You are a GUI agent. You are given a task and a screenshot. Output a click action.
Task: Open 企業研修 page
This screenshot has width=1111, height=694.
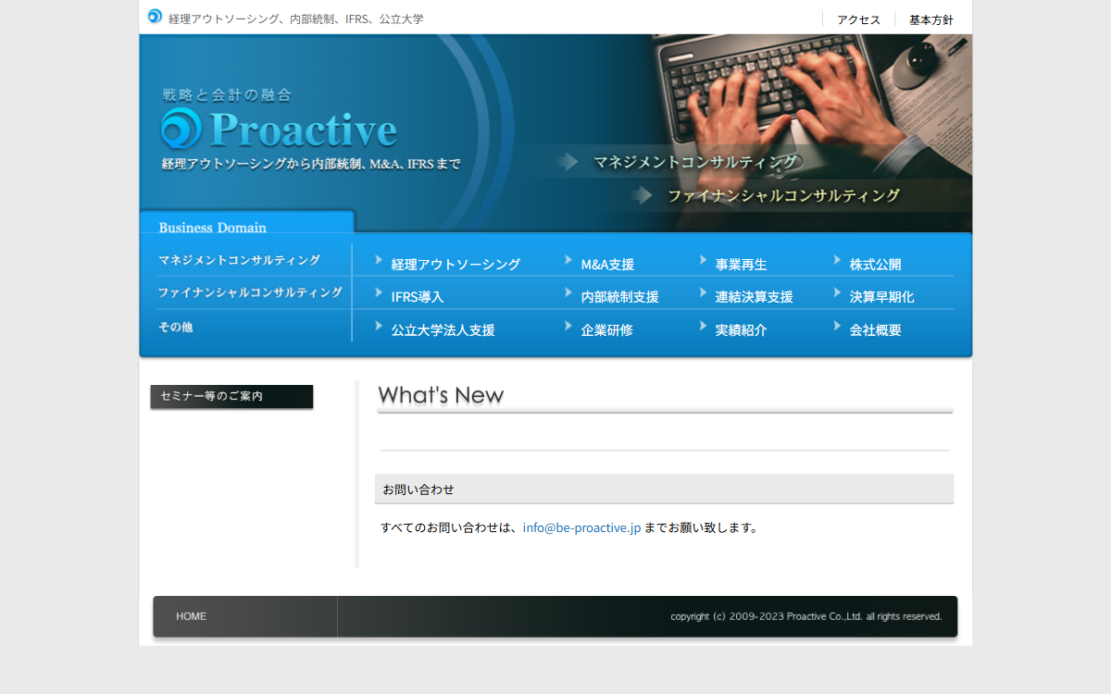(x=607, y=330)
